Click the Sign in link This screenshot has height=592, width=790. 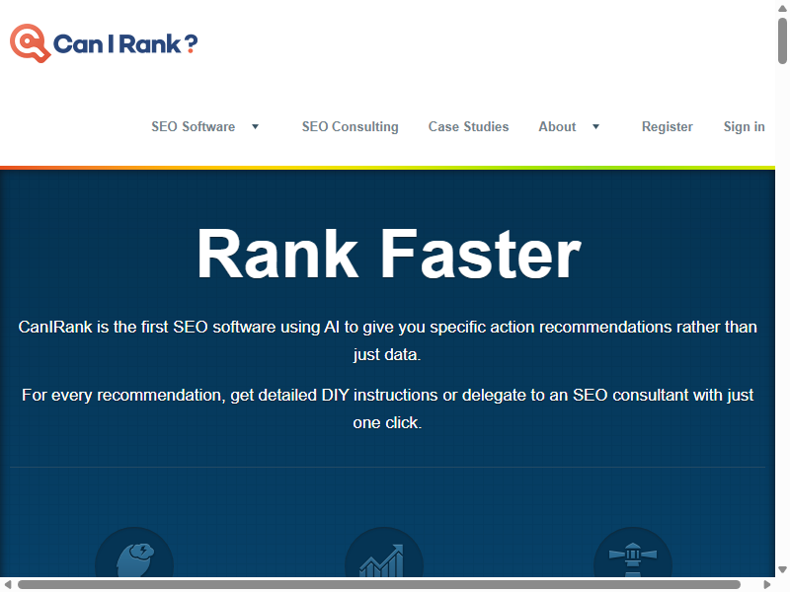pyautogui.click(x=745, y=127)
